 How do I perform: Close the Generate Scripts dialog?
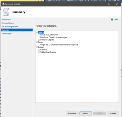[x=117, y=4]
